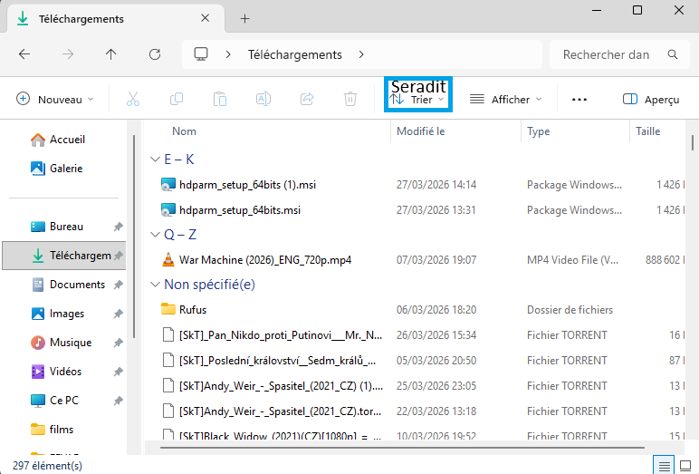This screenshot has height=474, width=699.
Task: Click installer icon of hdparm_setup_64bits (1).msi
Action: coord(168,184)
